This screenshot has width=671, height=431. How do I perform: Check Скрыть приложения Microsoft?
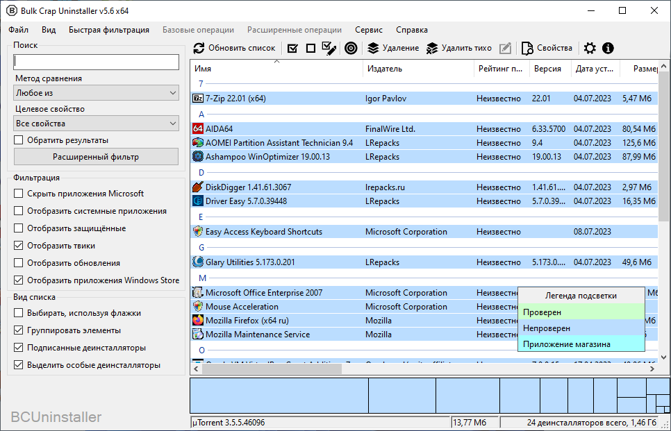click(x=18, y=194)
